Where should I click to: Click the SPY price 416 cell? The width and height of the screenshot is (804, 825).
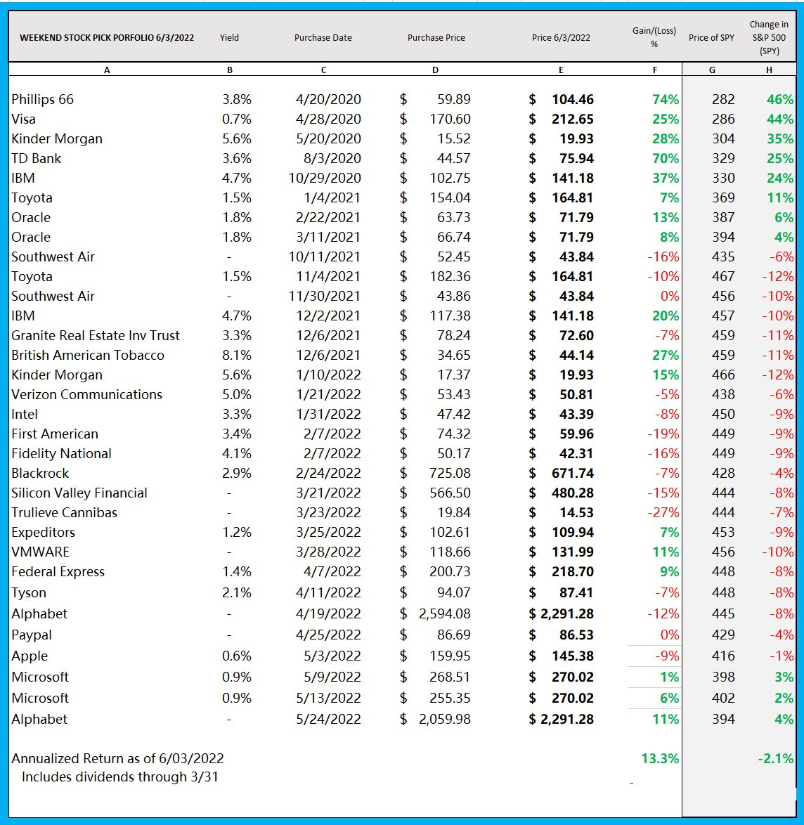tap(723, 656)
